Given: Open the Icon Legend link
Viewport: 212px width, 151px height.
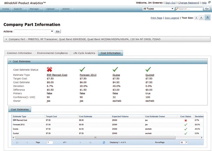Looking at the screenshot, I should (172, 18).
